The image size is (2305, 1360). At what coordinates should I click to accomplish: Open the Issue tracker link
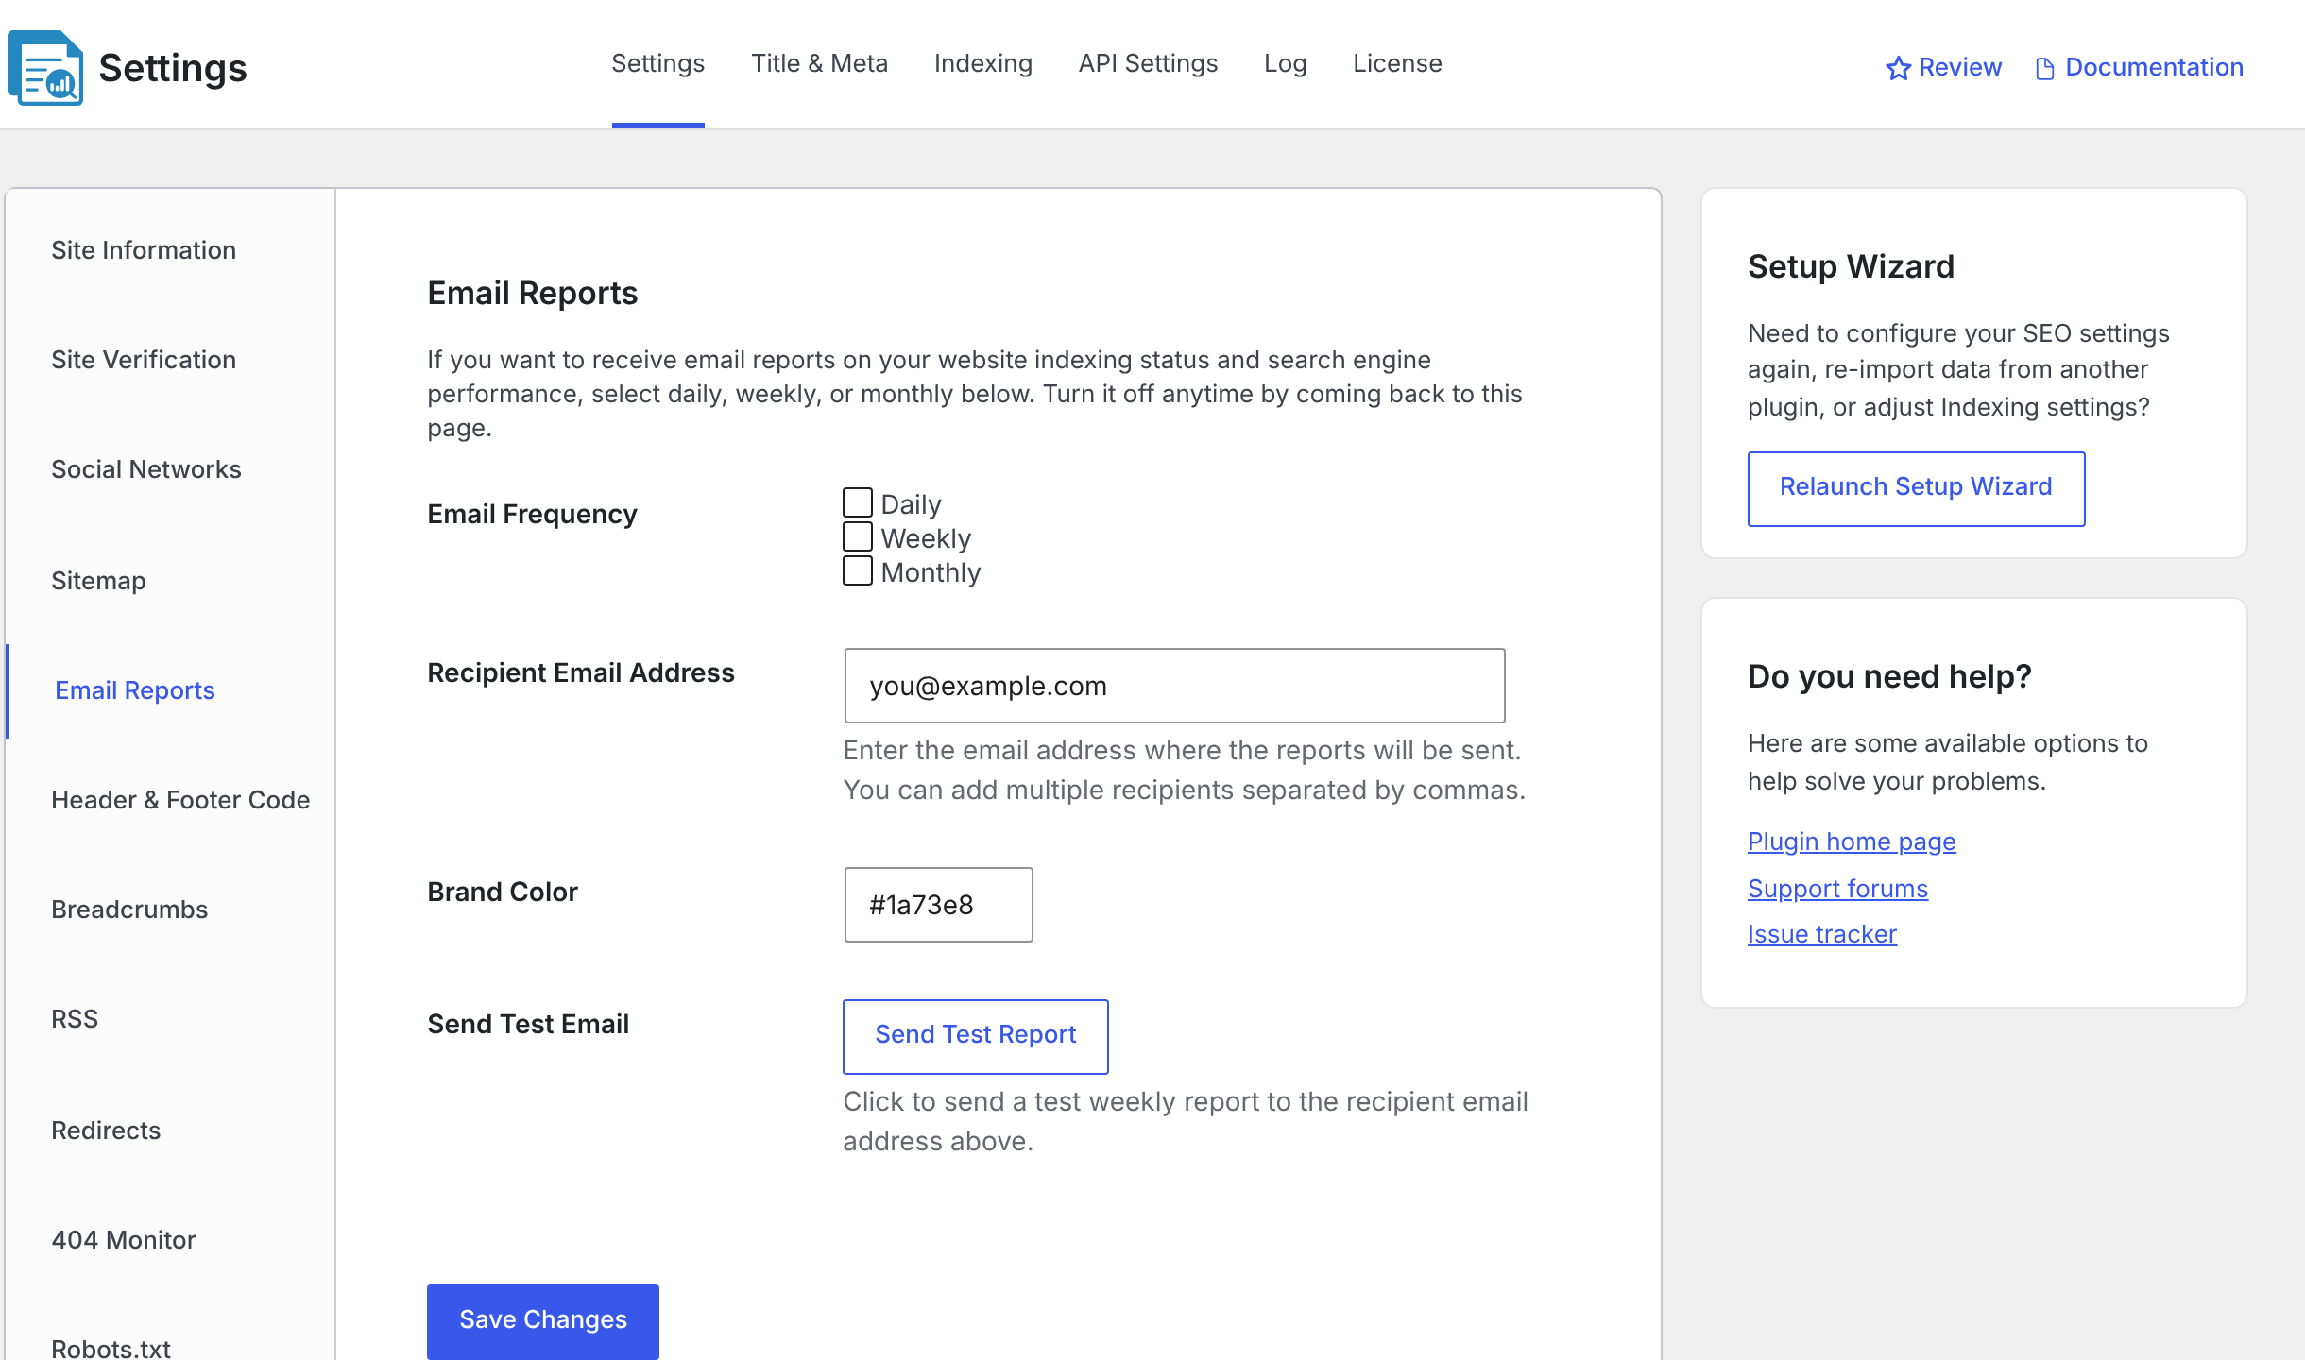1822,934
